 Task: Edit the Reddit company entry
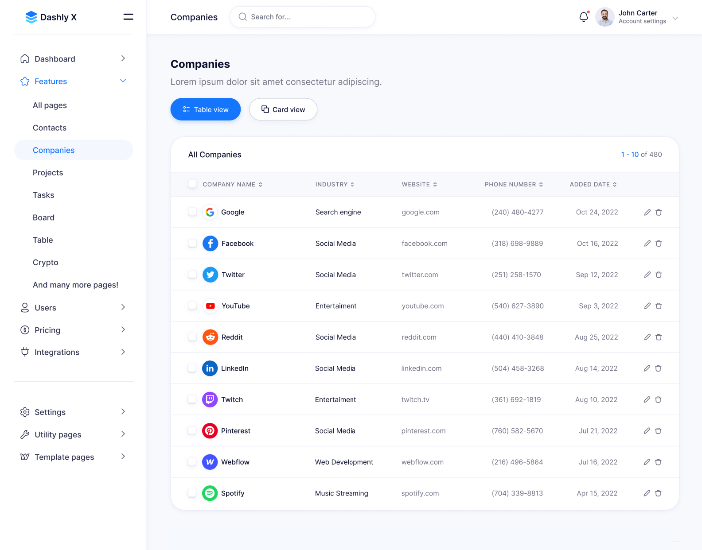(647, 337)
